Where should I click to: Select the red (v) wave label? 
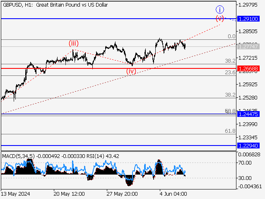click(220, 18)
